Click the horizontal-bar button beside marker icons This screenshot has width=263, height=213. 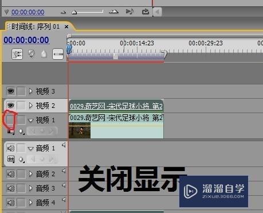(58, 54)
